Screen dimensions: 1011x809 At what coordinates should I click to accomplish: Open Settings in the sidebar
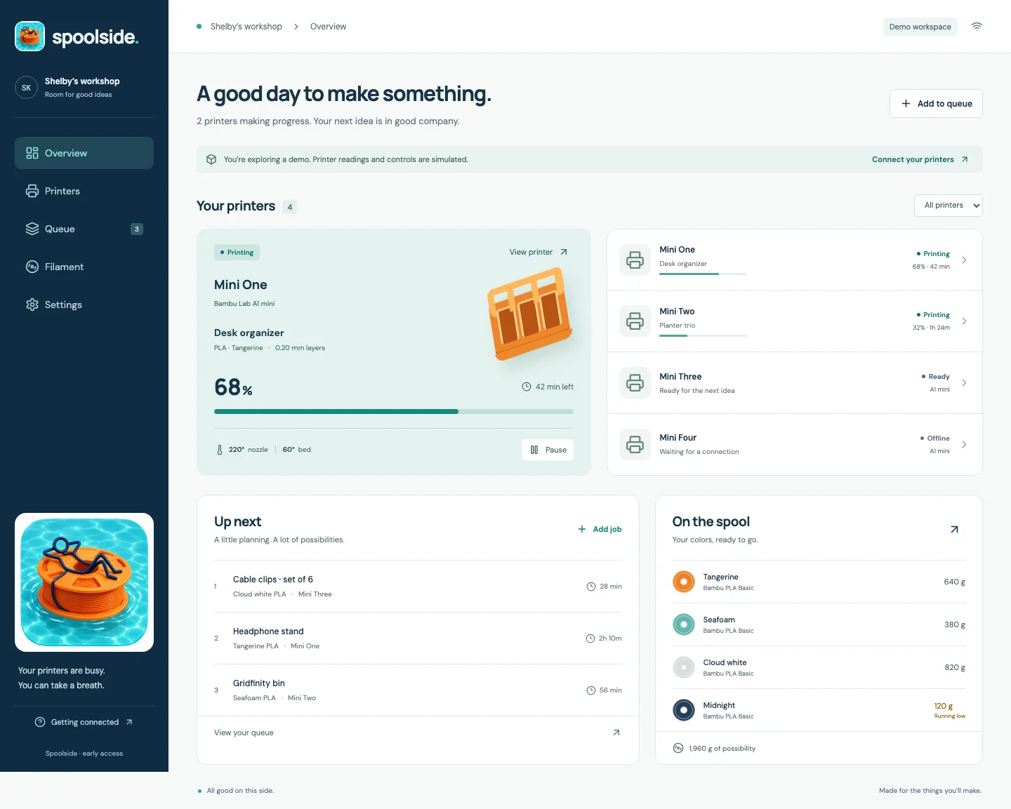84,305
